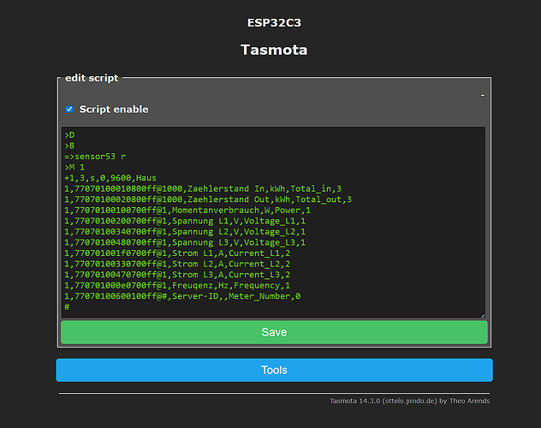Click the 'Freuqenz' script line
Image resolution: width=541 pixels, height=428 pixels.
coord(177,286)
